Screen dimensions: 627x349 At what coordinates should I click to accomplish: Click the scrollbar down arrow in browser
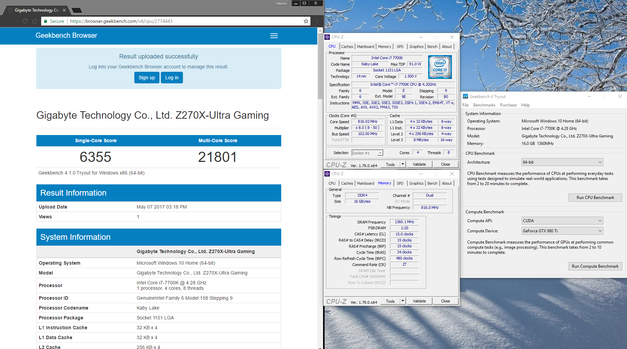[x=320, y=347]
